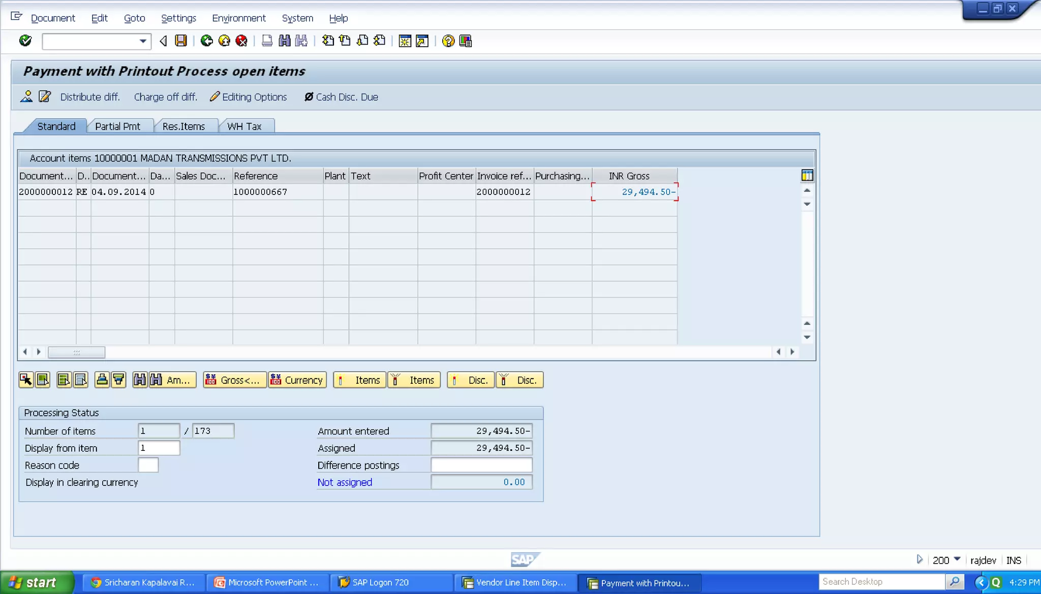This screenshot has width=1041, height=594.
Task: Click the Difference postings input field
Action: tap(481, 465)
